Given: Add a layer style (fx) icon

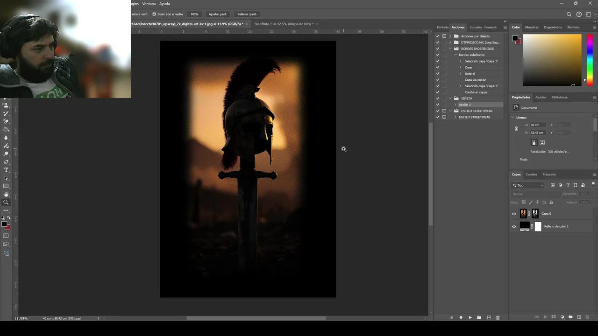Looking at the screenshot, I should click(x=545, y=317).
